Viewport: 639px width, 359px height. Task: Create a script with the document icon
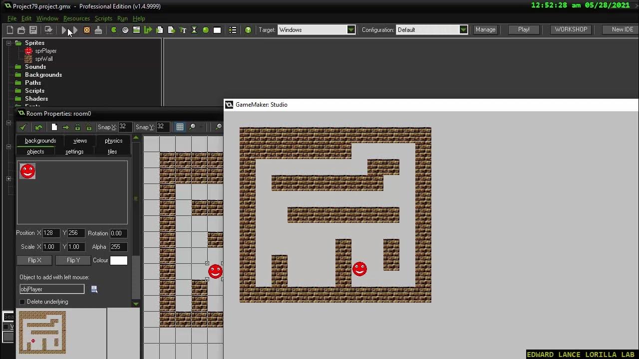[x=160, y=30]
